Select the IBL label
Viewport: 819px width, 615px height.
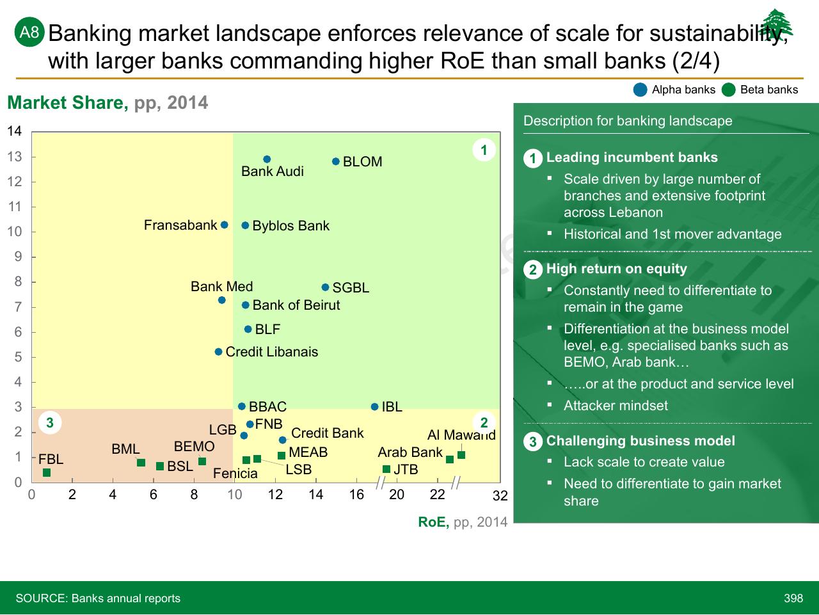click(x=392, y=407)
